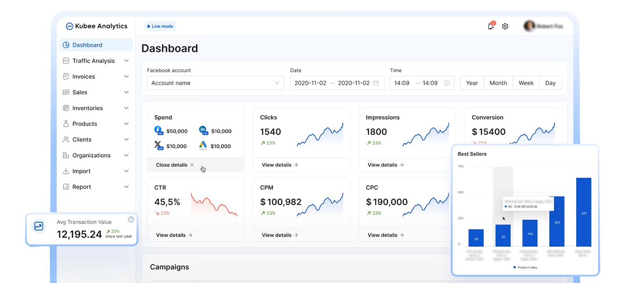View details of CTR card
630x283 pixels.
point(174,235)
